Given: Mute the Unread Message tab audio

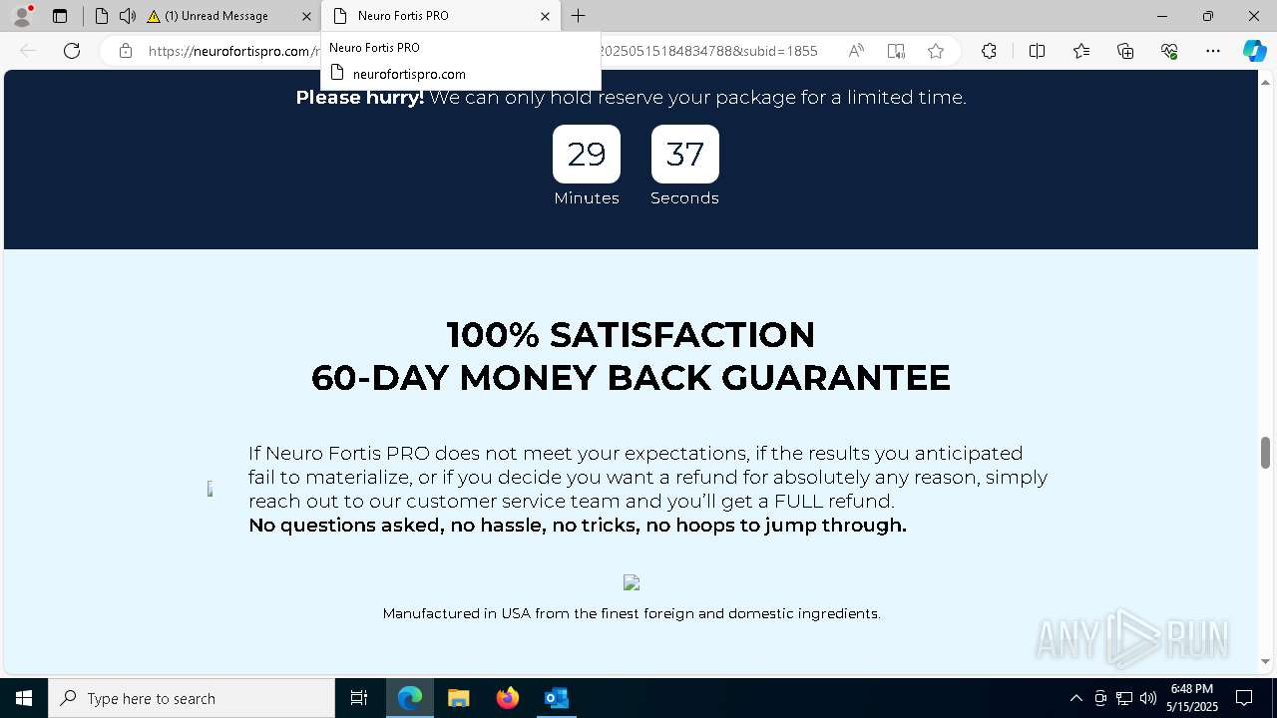Looking at the screenshot, I should pyautogui.click(x=127, y=16).
